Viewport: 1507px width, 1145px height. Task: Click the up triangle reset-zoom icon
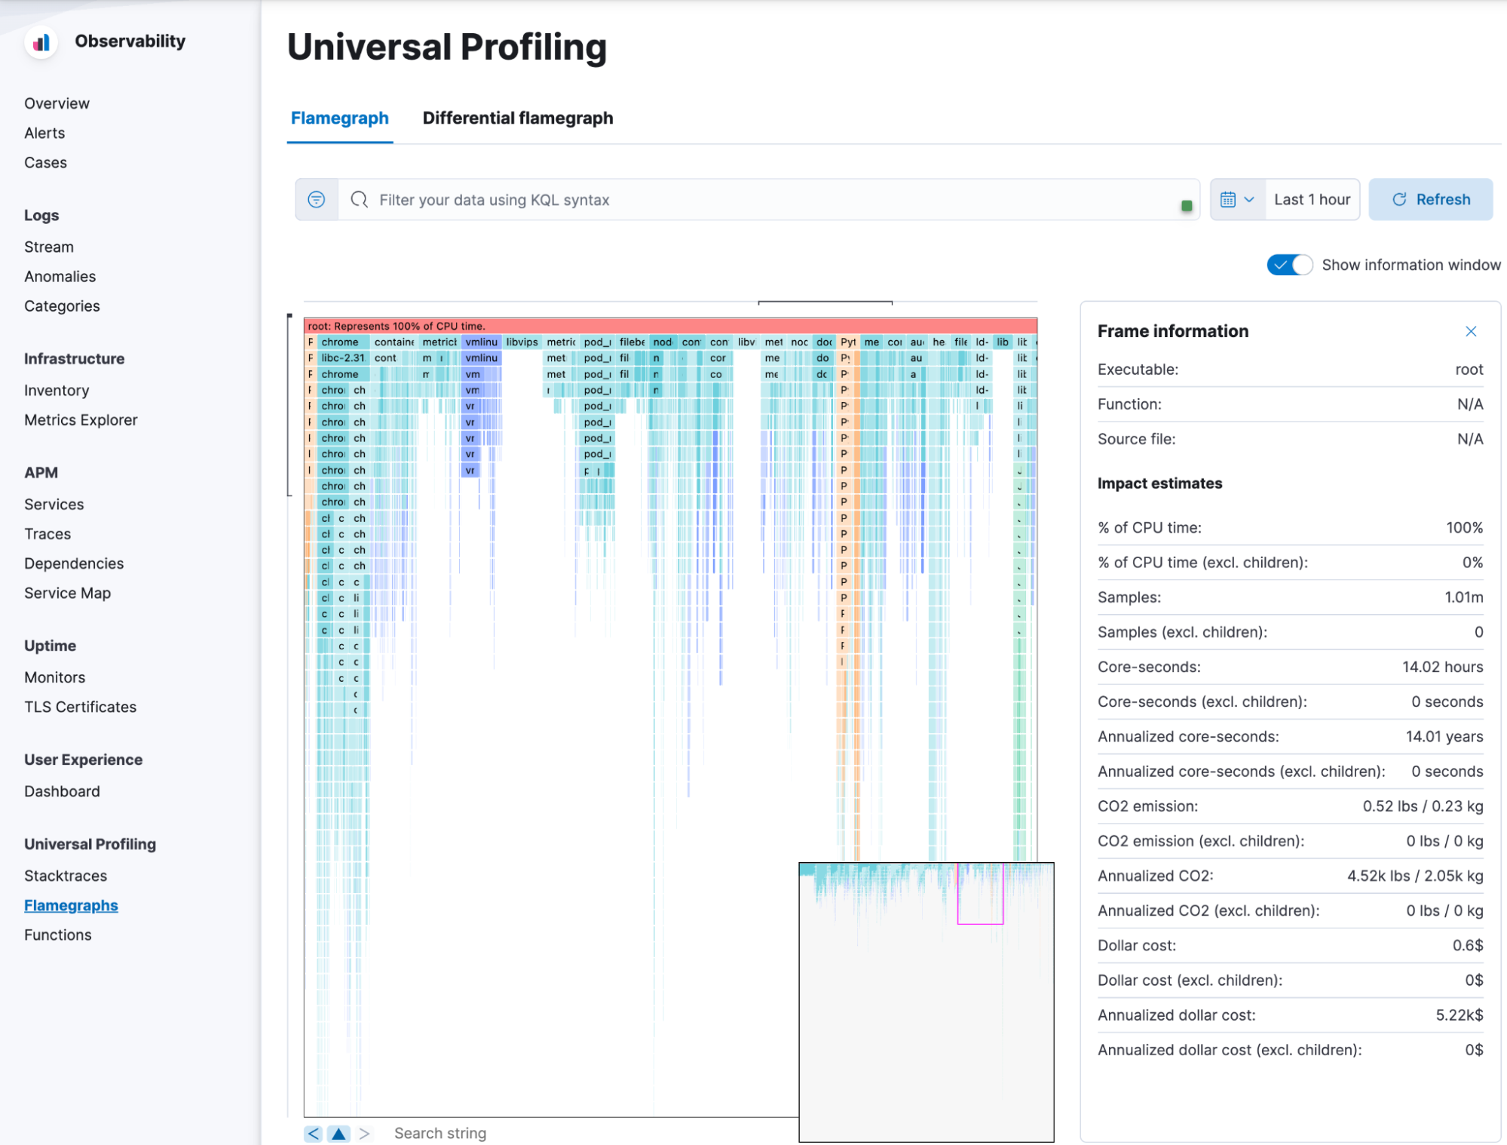(x=339, y=1133)
